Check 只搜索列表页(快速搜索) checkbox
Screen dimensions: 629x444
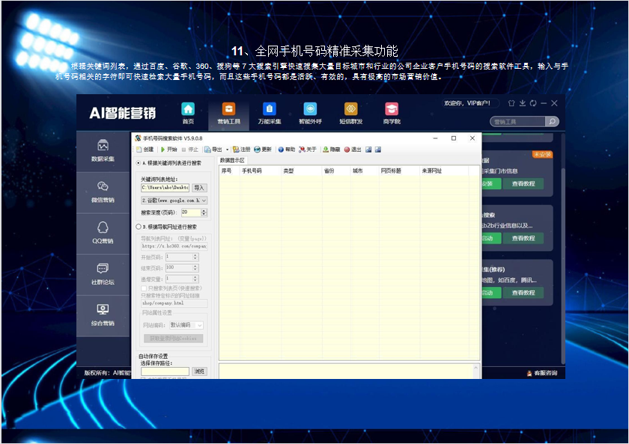144,289
